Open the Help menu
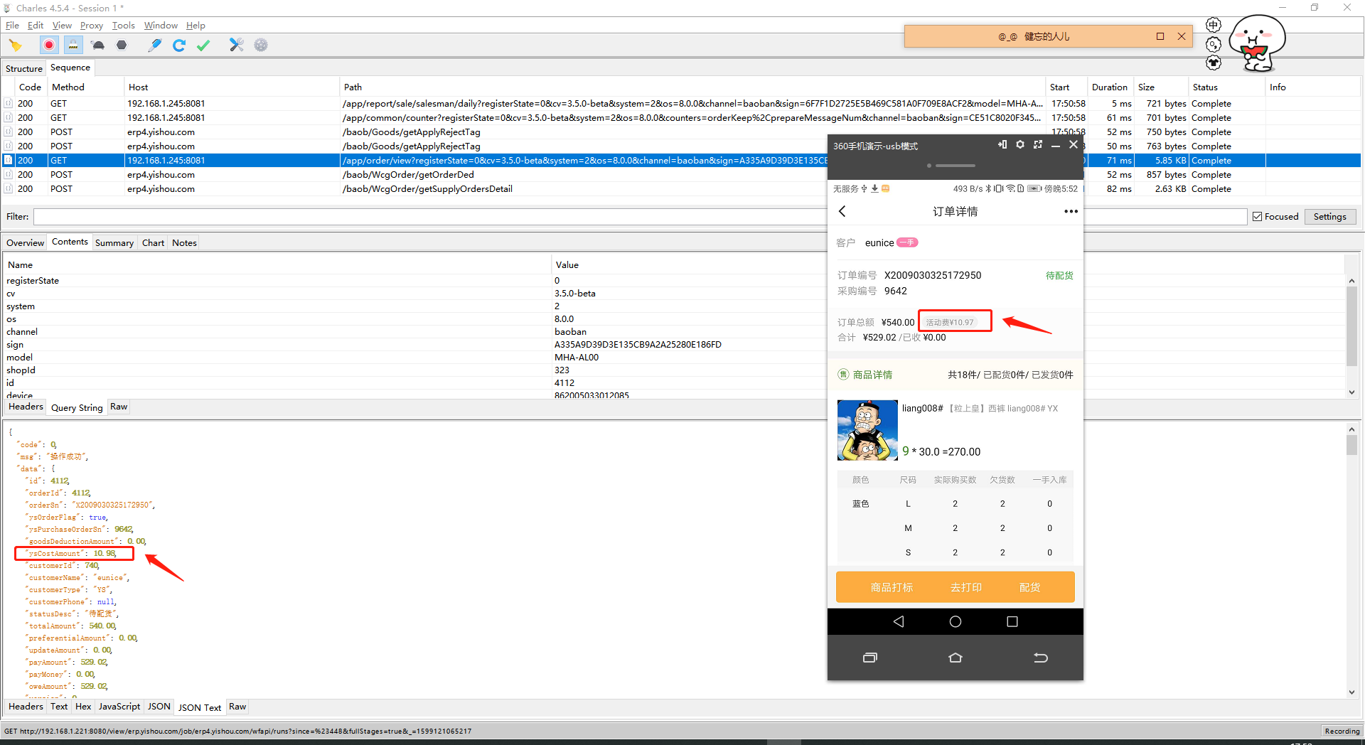This screenshot has width=1365, height=745. 196,26
